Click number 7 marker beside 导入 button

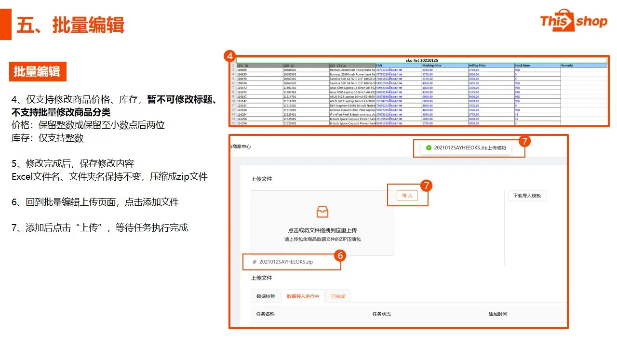tap(426, 186)
